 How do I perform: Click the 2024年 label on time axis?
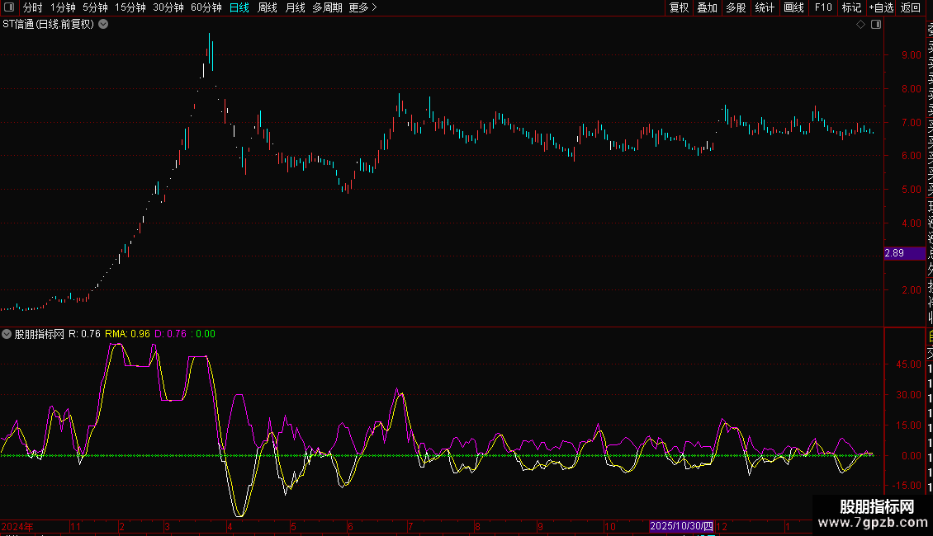tap(17, 526)
